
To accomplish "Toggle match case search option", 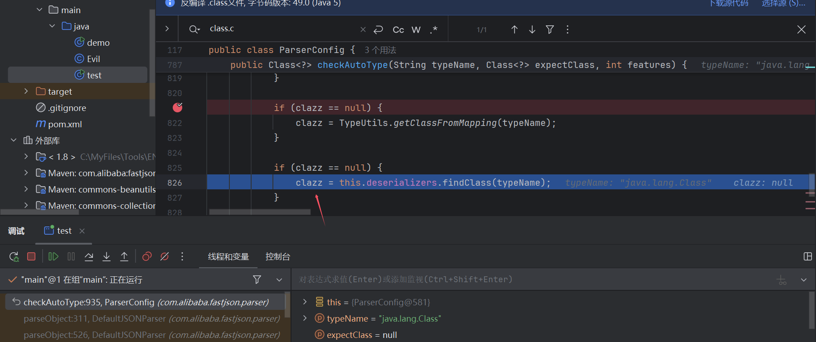I will [x=398, y=29].
